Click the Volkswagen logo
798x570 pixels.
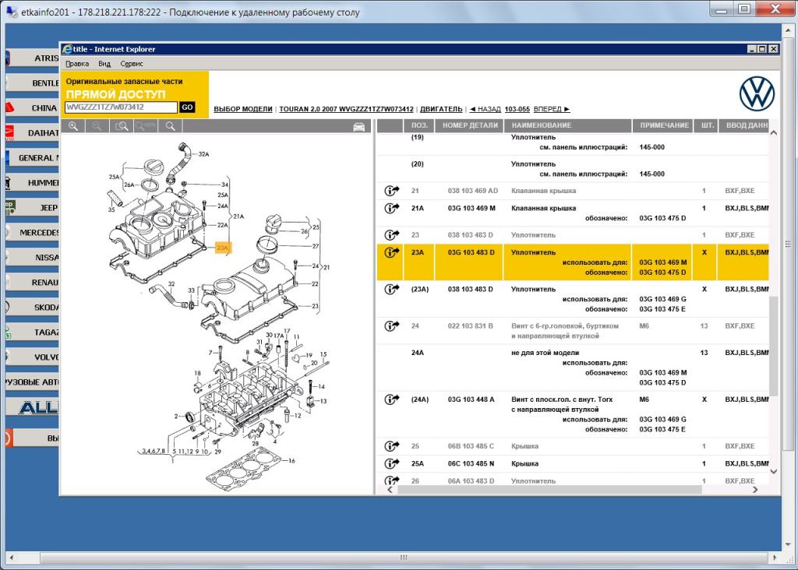point(757,93)
